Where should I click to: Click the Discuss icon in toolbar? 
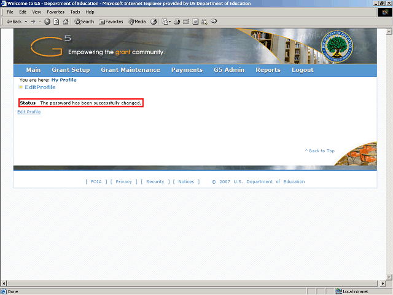click(195, 22)
